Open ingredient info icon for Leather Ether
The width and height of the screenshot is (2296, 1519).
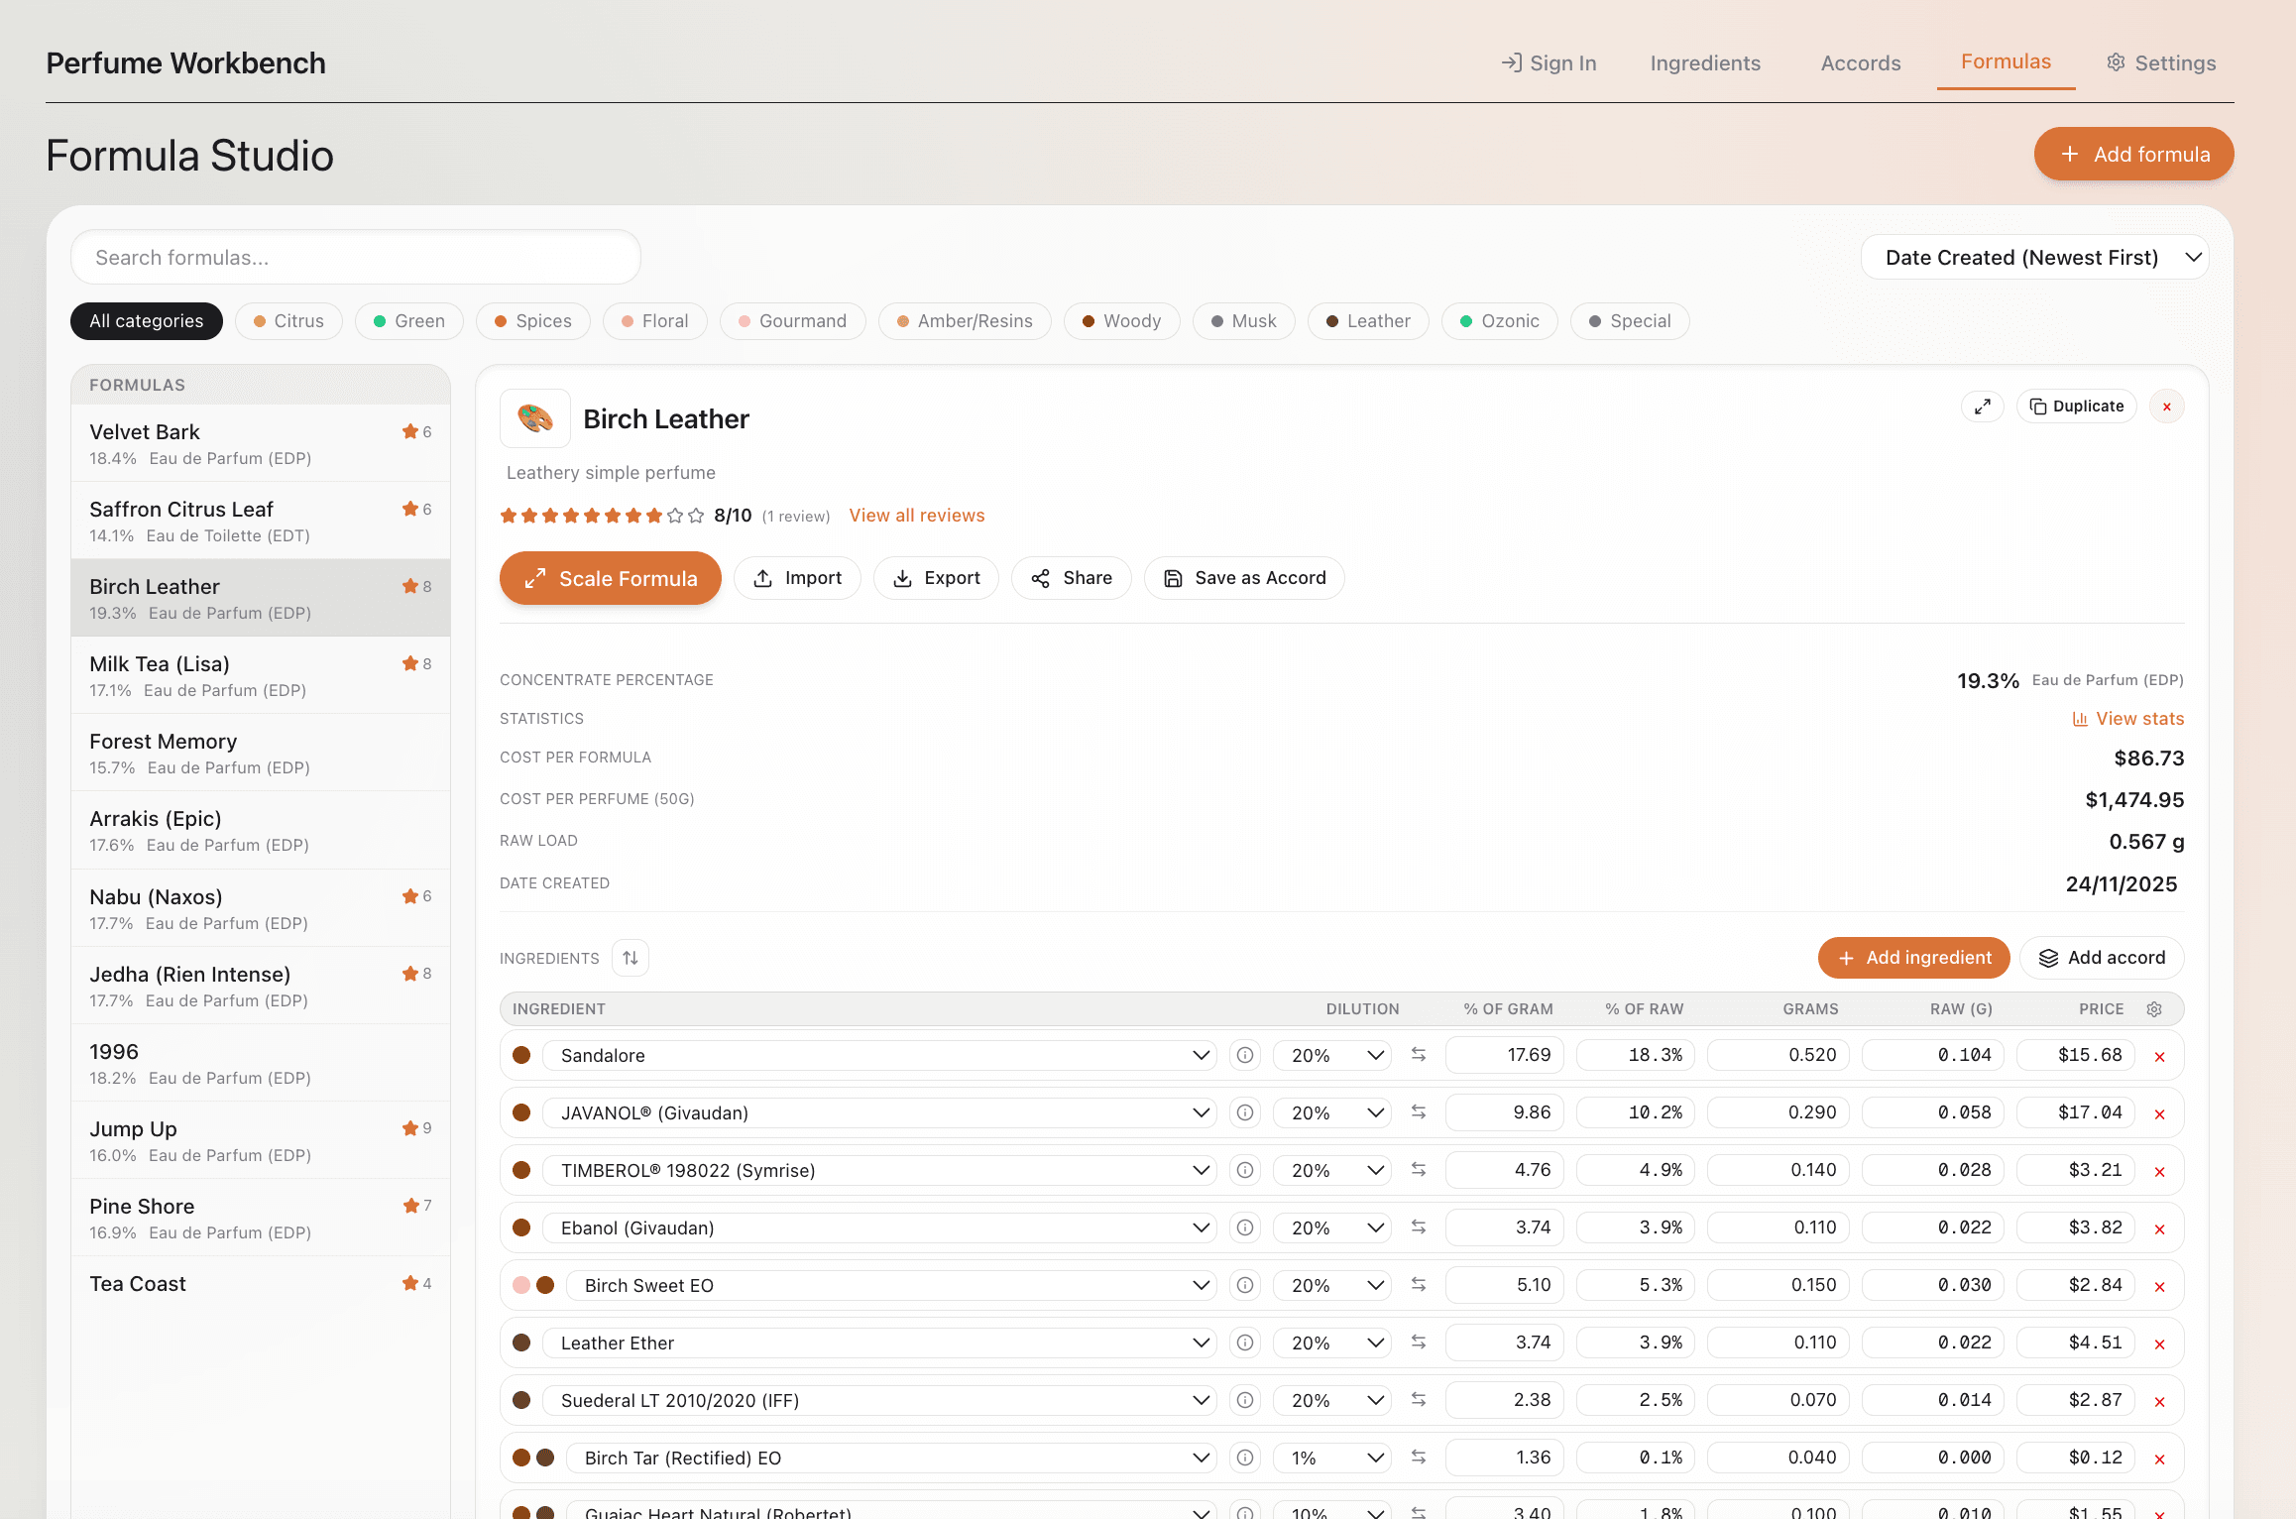(x=1245, y=1343)
